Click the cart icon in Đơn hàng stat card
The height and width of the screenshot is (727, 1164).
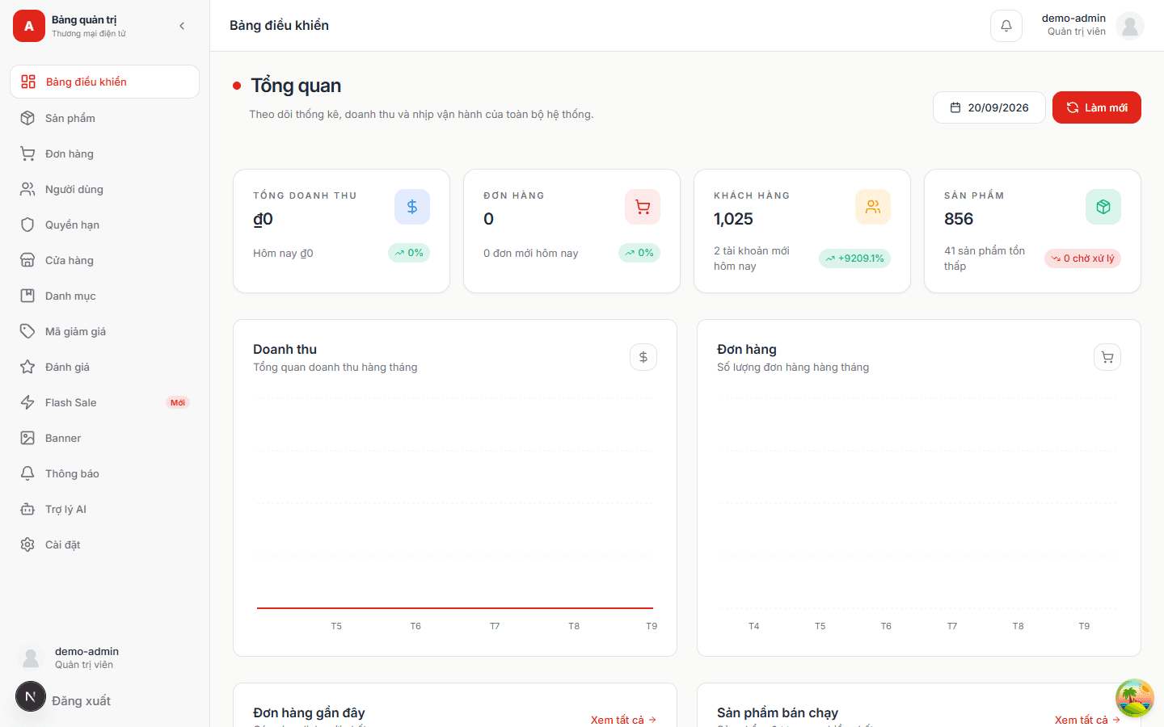[x=643, y=207]
